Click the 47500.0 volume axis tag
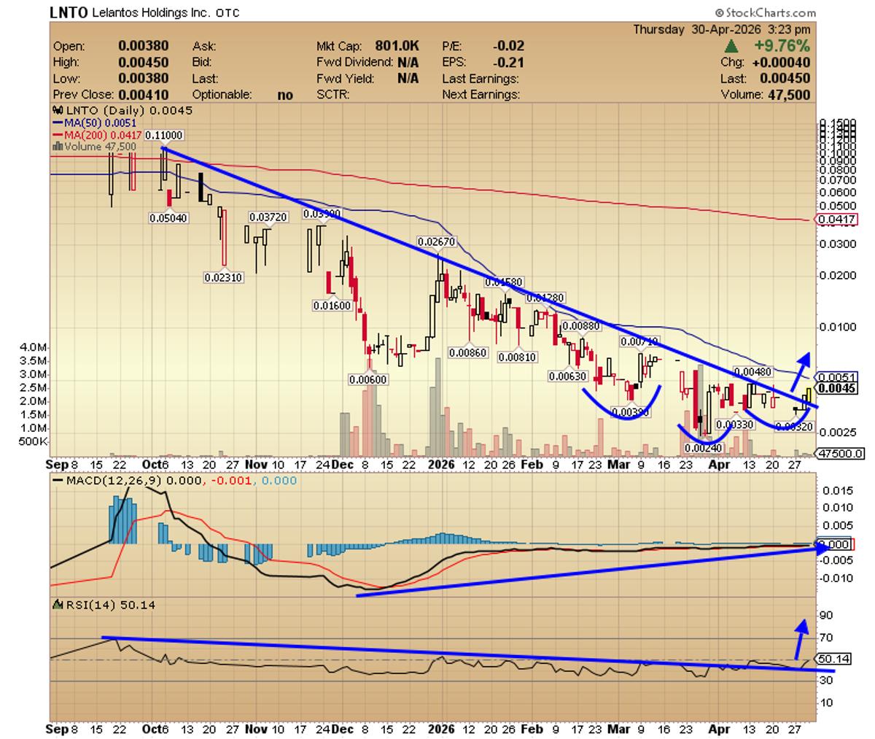The height and width of the screenshot is (739, 875). click(x=841, y=453)
